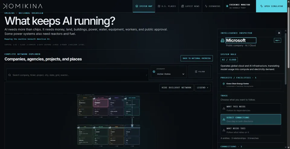Select the X-Energy card in Nuclear column
The height and width of the screenshot is (149, 290).
coord(101,132)
